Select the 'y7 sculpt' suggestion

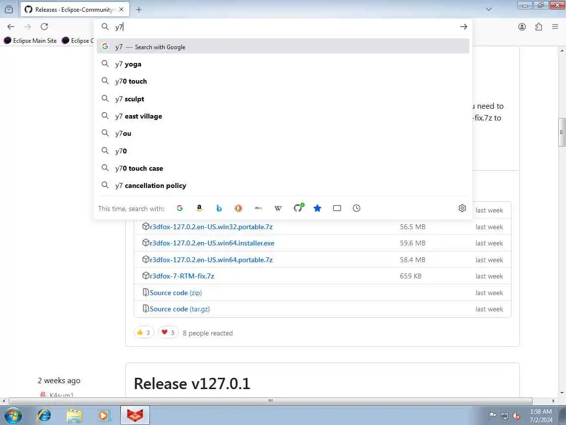point(283,99)
